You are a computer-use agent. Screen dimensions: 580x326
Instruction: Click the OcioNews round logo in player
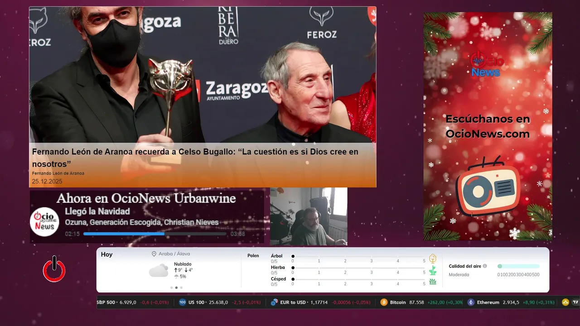click(x=45, y=221)
